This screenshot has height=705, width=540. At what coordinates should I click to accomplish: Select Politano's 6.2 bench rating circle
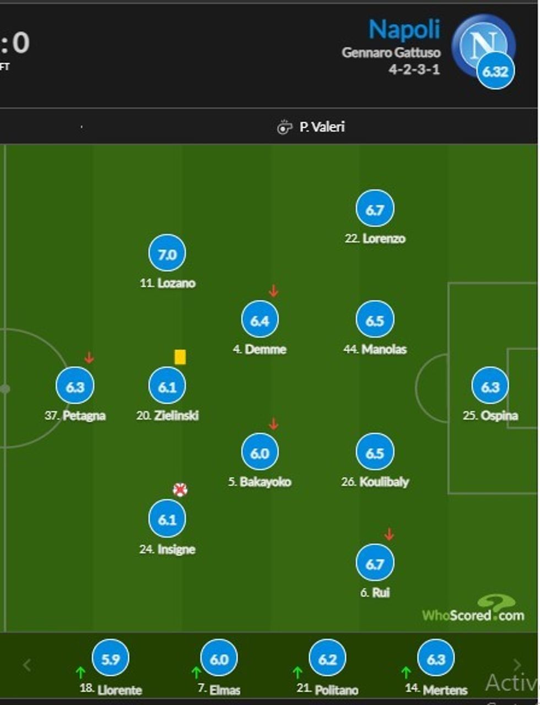tap(328, 659)
